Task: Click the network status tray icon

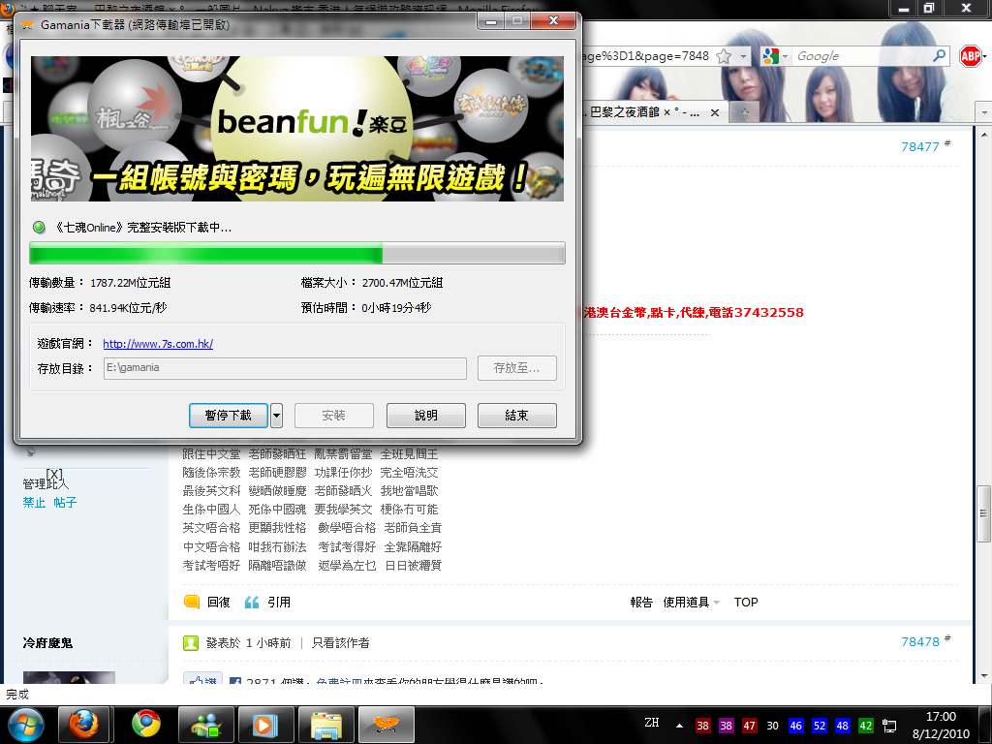Action: (x=889, y=726)
